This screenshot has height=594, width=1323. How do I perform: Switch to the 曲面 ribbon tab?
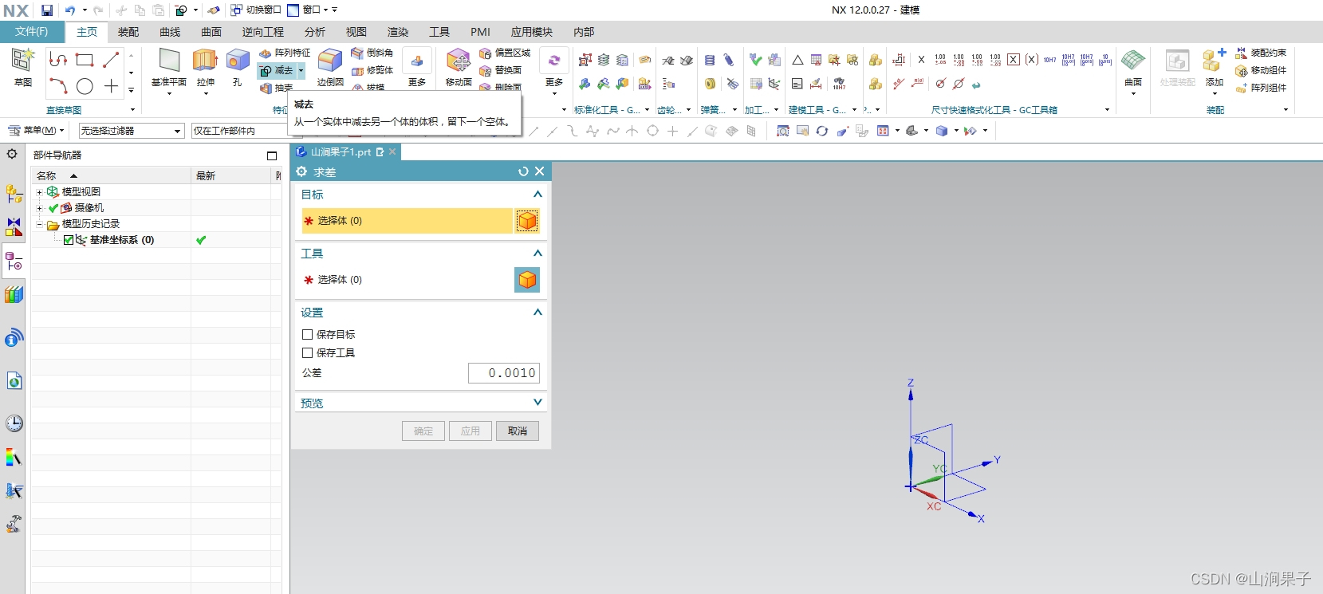pyautogui.click(x=211, y=32)
